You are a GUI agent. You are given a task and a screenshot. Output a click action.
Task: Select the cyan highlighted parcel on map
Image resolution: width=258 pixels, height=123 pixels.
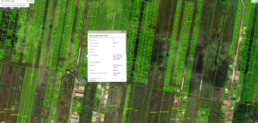[x=85, y=56]
